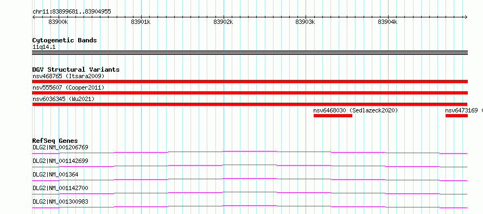Screen dimensions: 483x214
Task: Select the RefSeq Genes track title
Action: 55,141
